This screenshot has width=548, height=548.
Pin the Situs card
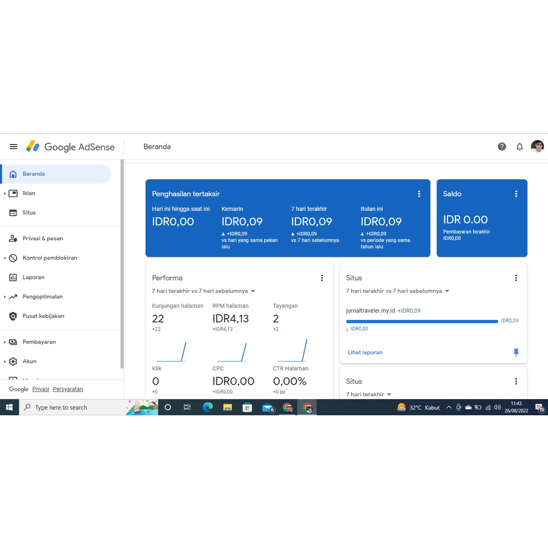[516, 352]
